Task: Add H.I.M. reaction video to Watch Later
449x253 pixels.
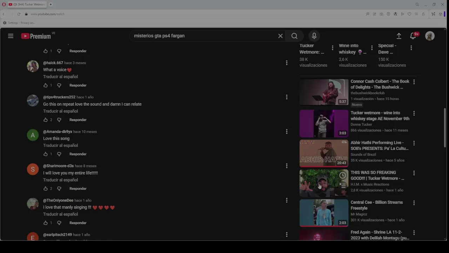Action: (343, 175)
